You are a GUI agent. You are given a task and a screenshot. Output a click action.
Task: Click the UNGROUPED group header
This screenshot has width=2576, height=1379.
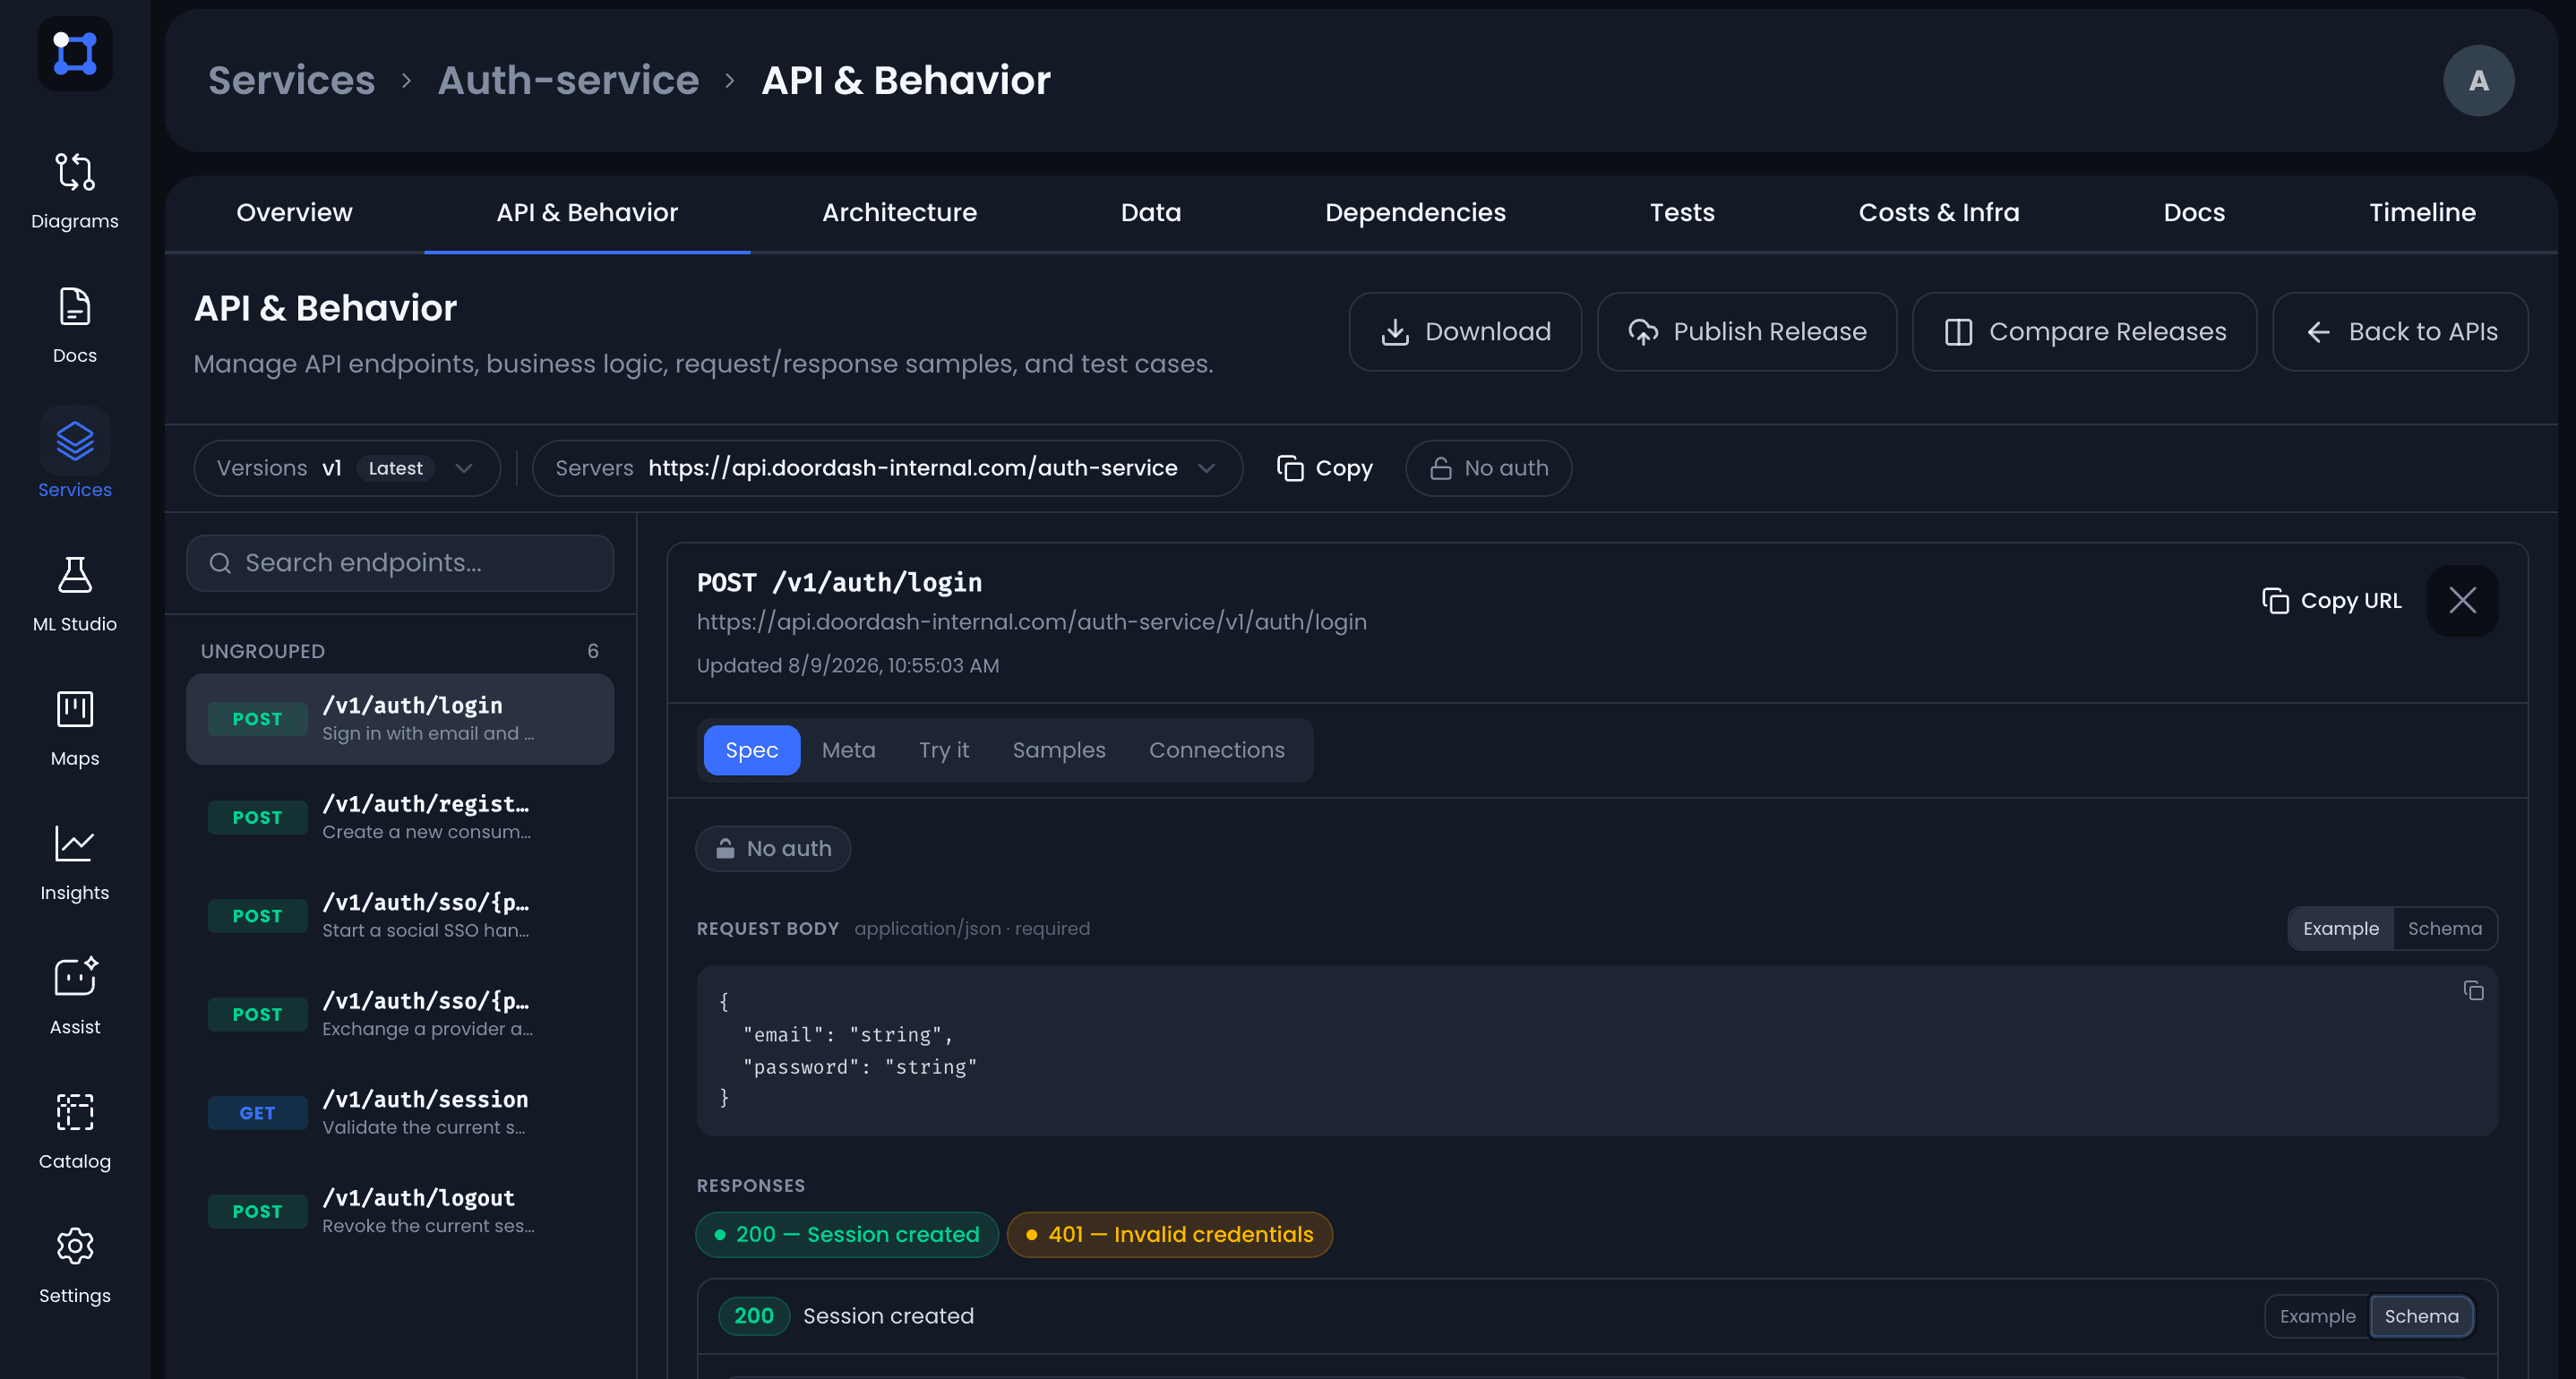click(x=400, y=651)
